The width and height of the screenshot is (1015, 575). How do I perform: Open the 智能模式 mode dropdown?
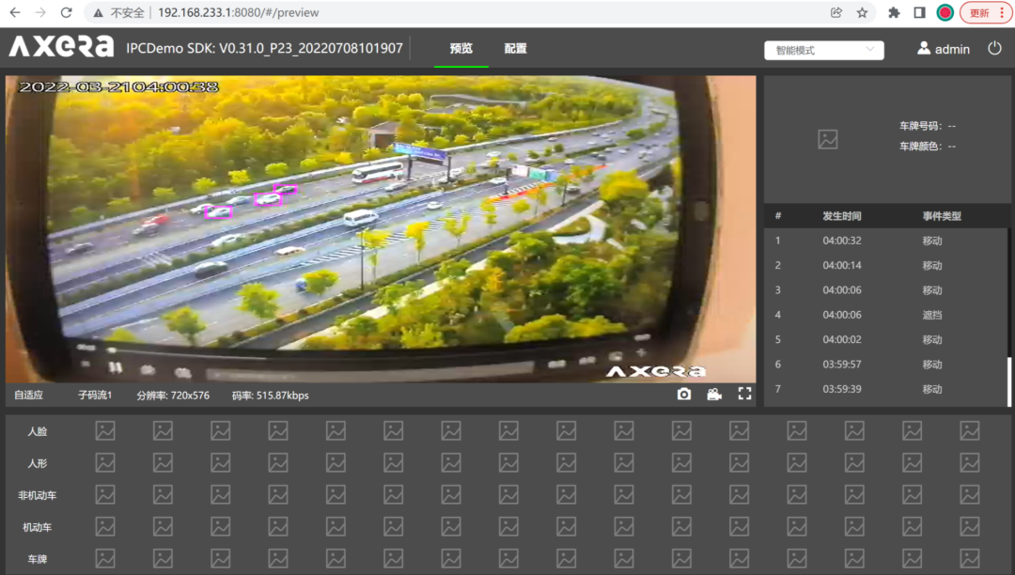824,50
